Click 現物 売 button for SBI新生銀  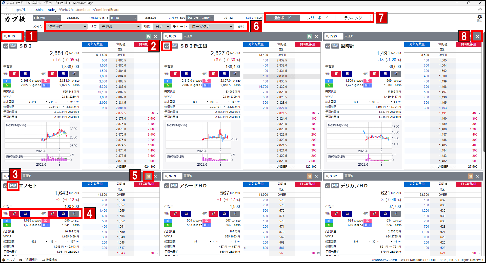click(x=186, y=74)
